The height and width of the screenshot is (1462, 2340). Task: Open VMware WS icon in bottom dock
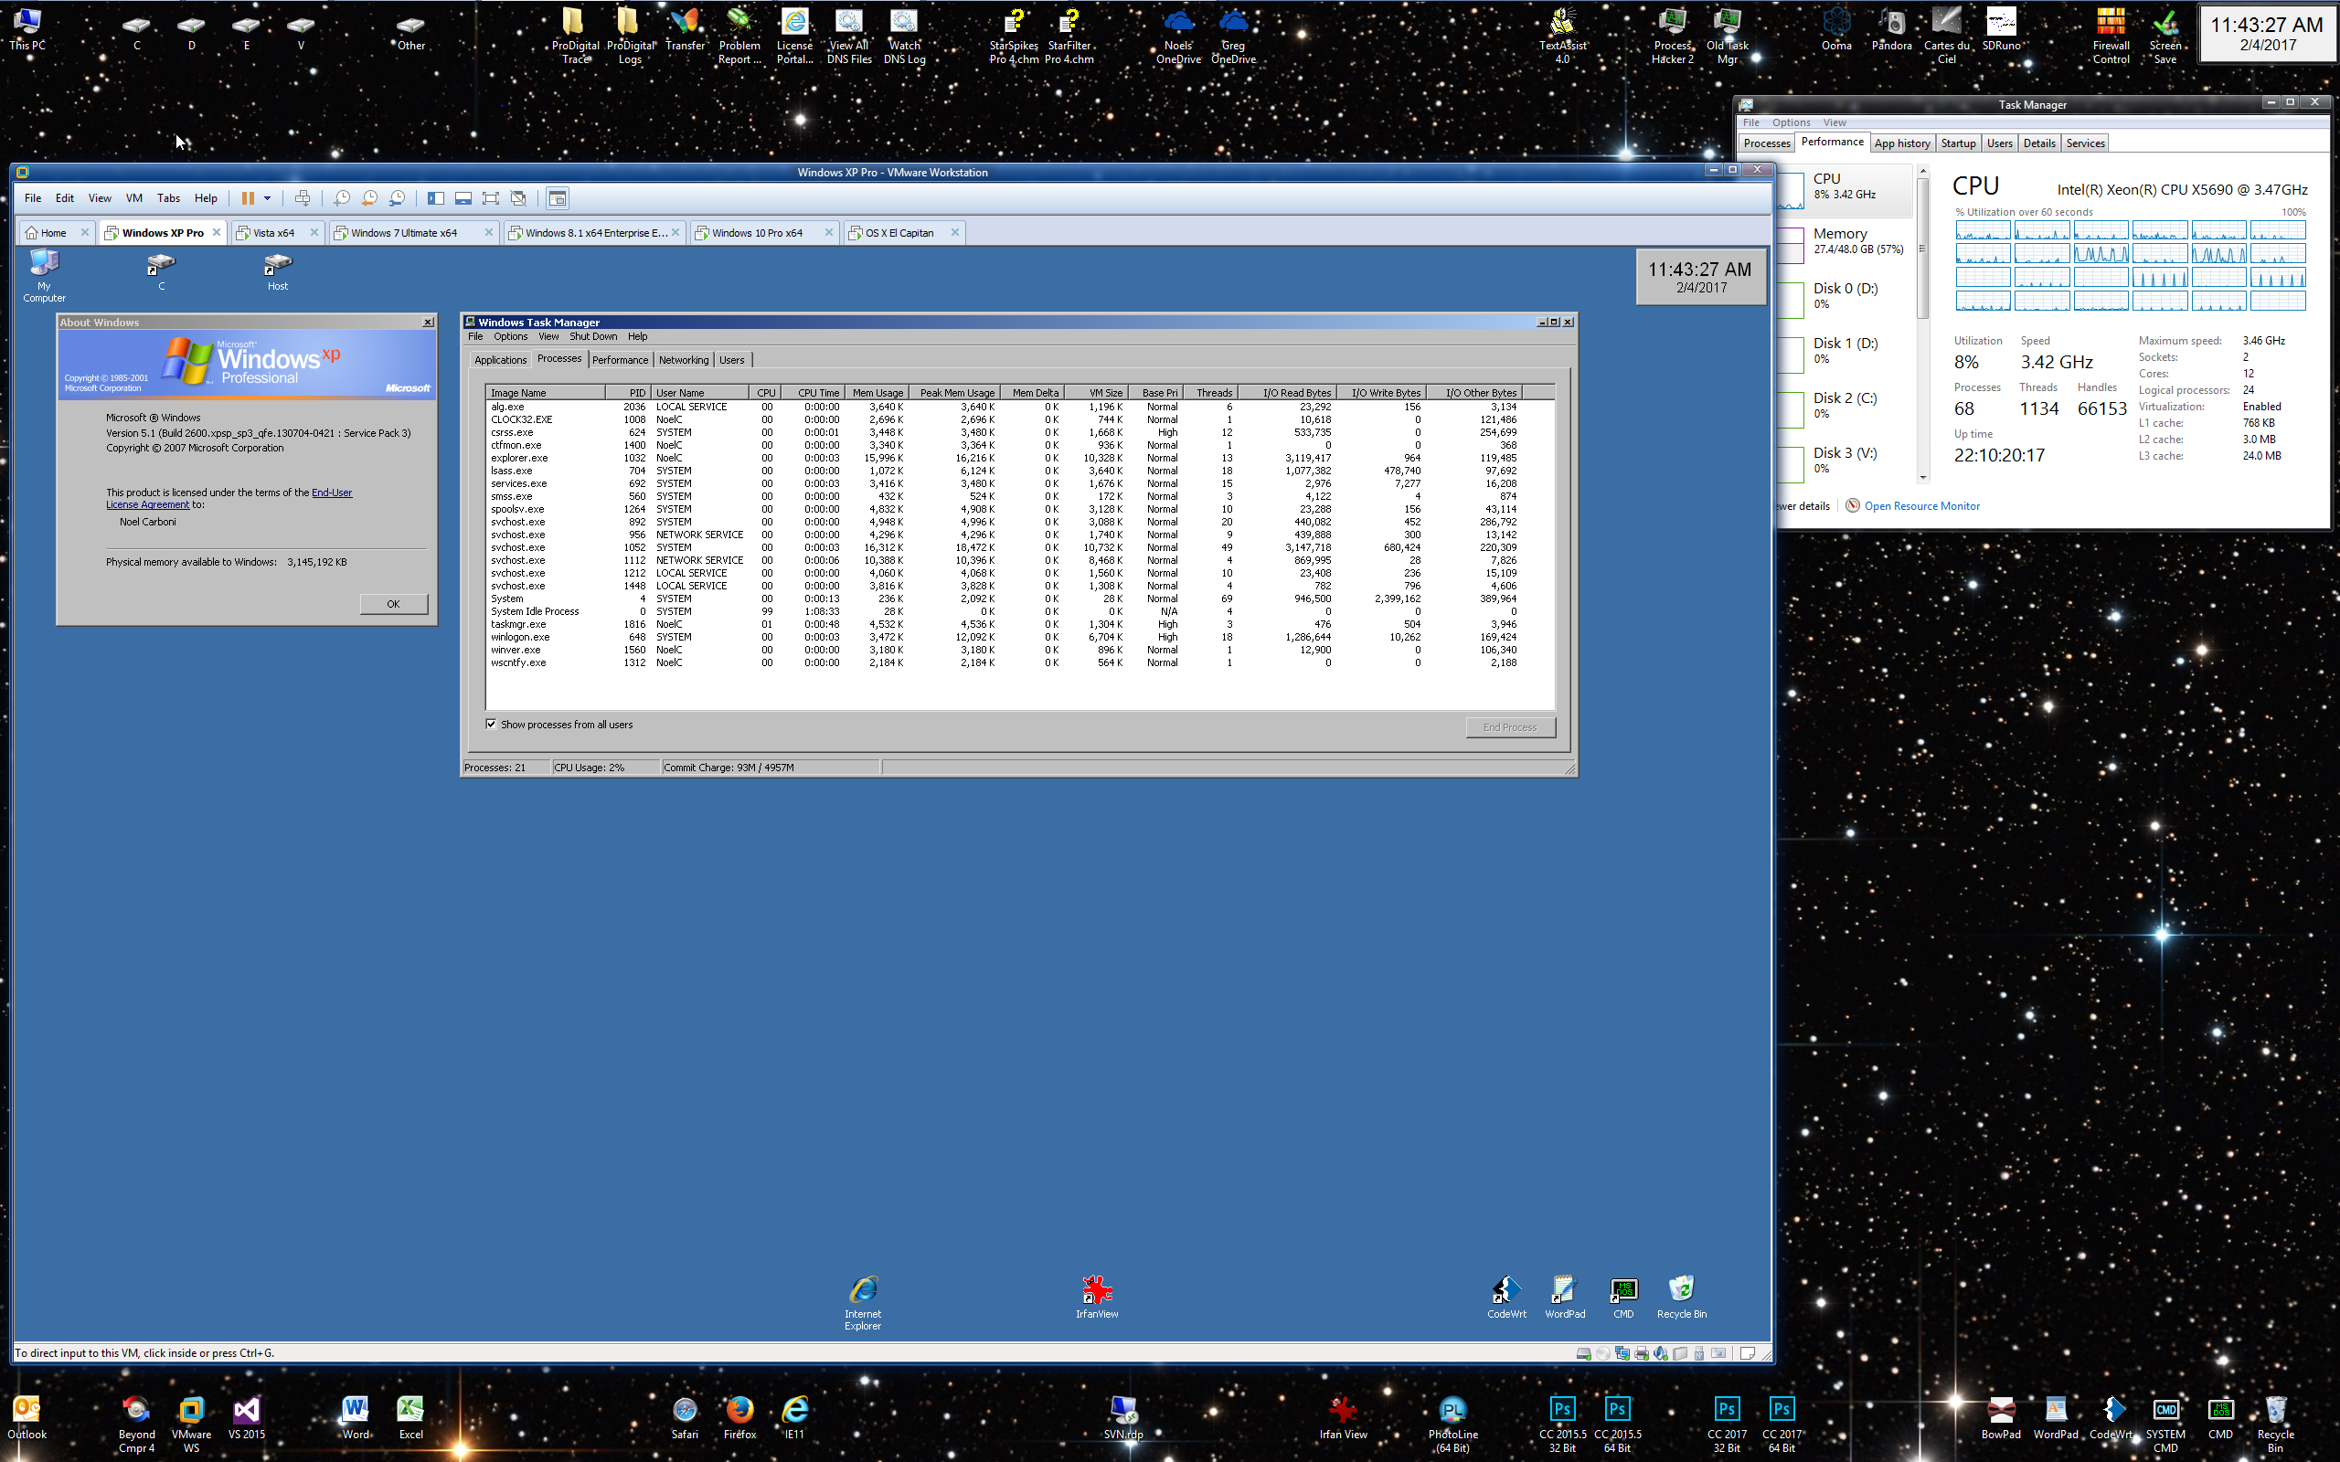pyautogui.click(x=191, y=1424)
